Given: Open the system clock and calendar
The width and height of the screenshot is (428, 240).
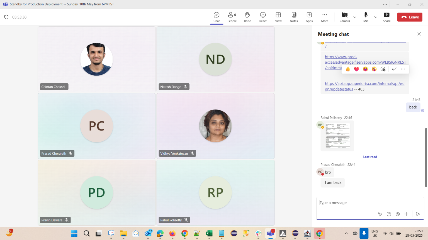Looking at the screenshot, I should pyautogui.click(x=414, y=233).
